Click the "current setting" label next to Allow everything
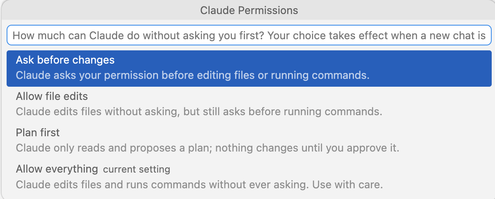Screen dimensions: 495x199 coord(137,169)
